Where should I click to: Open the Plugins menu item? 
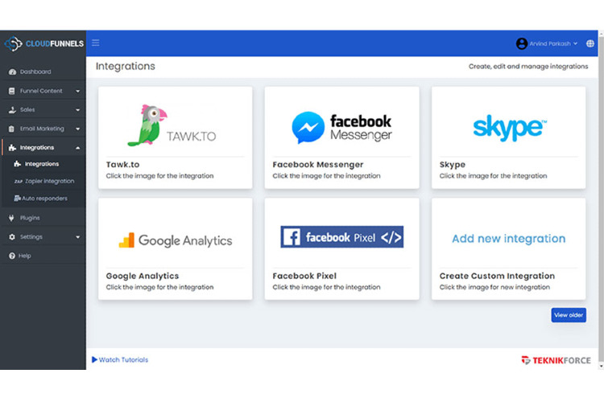pos(43,218)
